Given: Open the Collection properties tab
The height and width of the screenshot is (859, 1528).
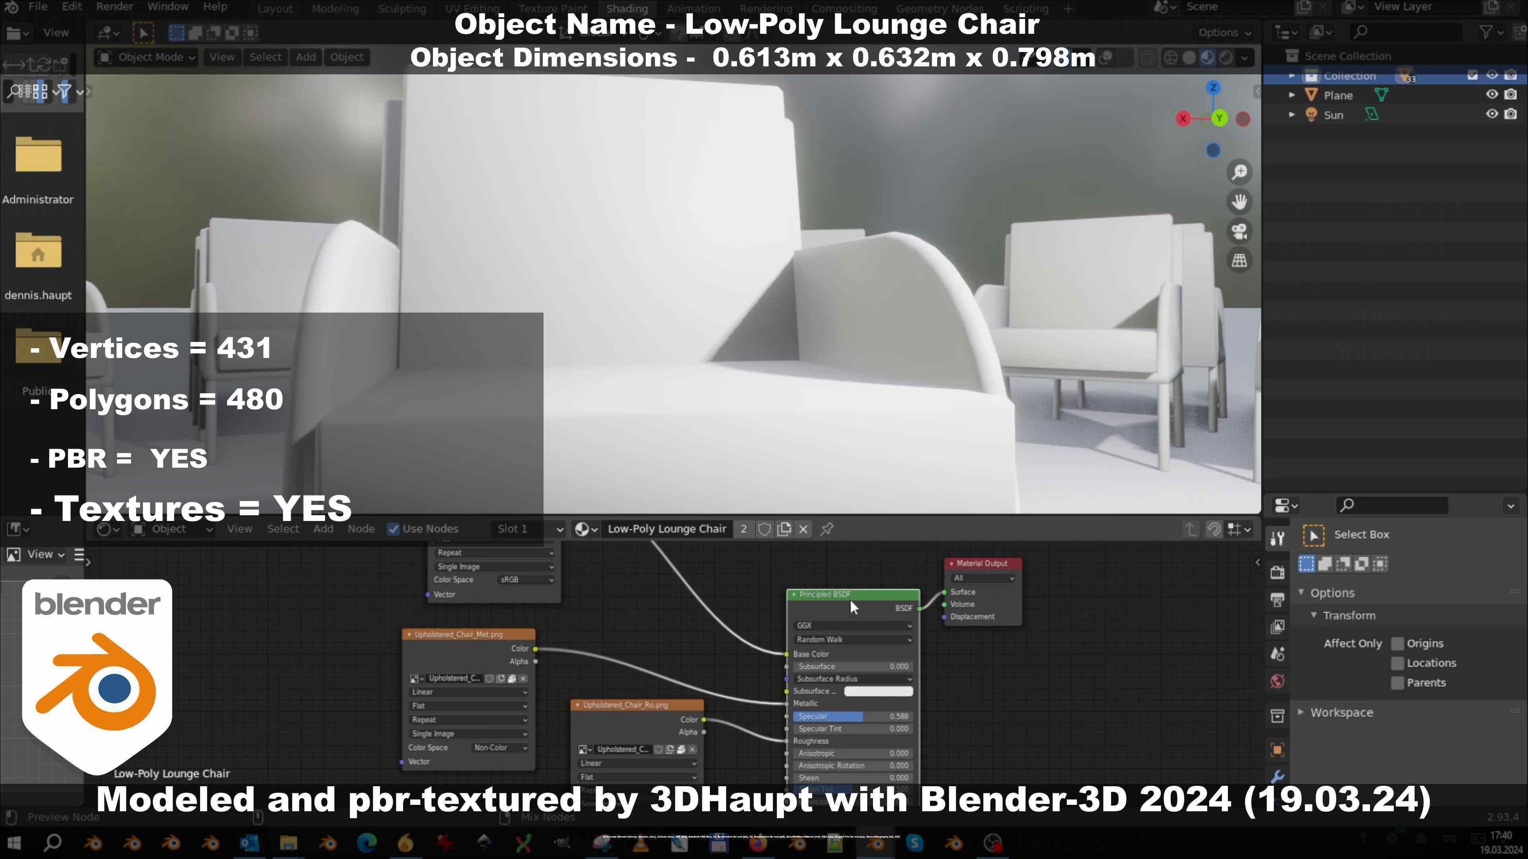Looking at the screenshot, I should [x=1278, y=715].
